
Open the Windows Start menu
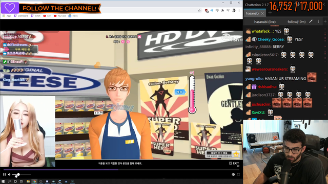coord(3,181)
